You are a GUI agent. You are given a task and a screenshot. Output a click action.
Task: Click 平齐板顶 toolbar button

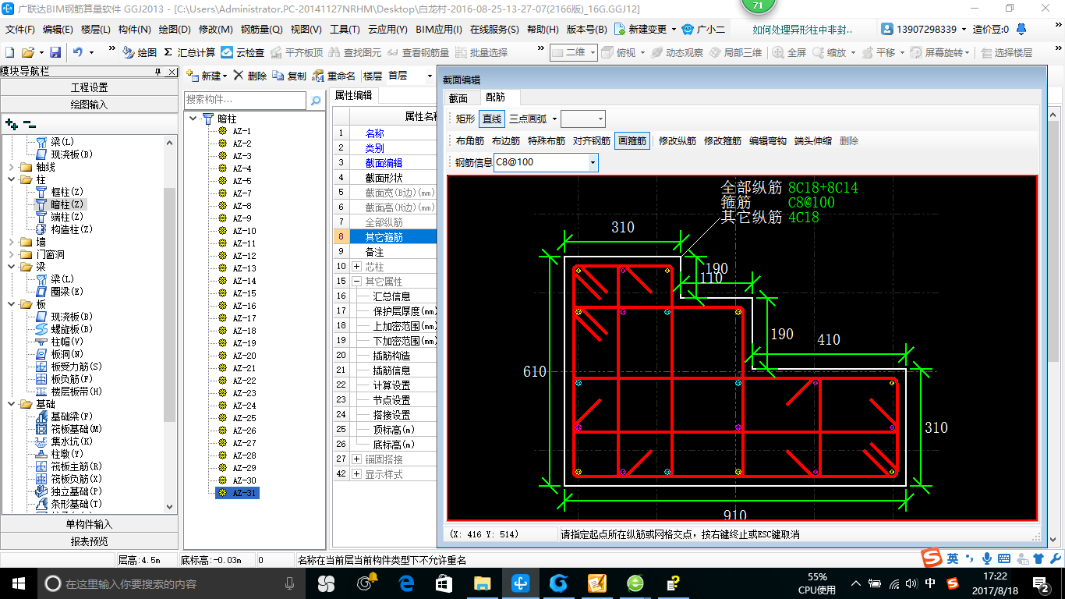[296, 52]
